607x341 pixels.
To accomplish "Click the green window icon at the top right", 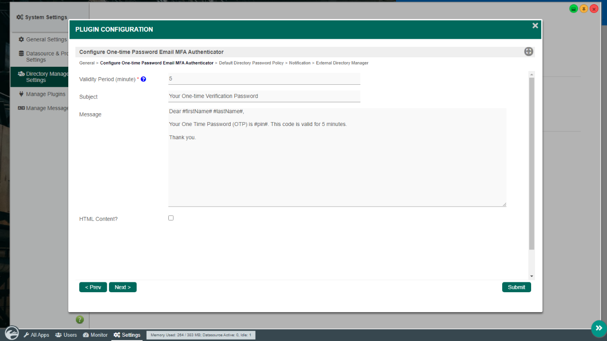I will 573,9.
